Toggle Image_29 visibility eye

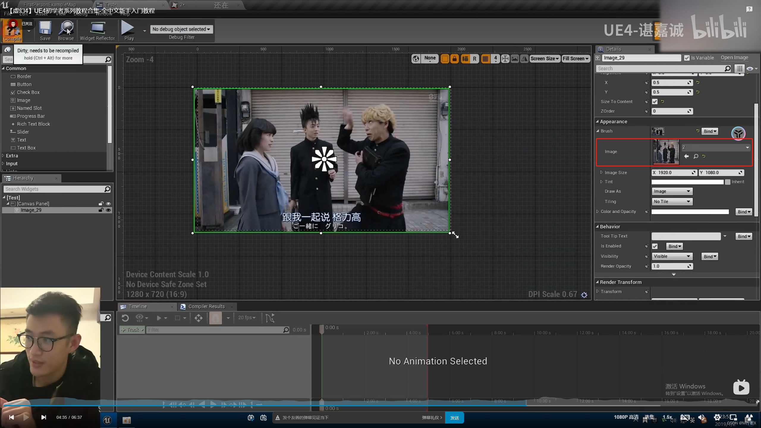point(108,210)
